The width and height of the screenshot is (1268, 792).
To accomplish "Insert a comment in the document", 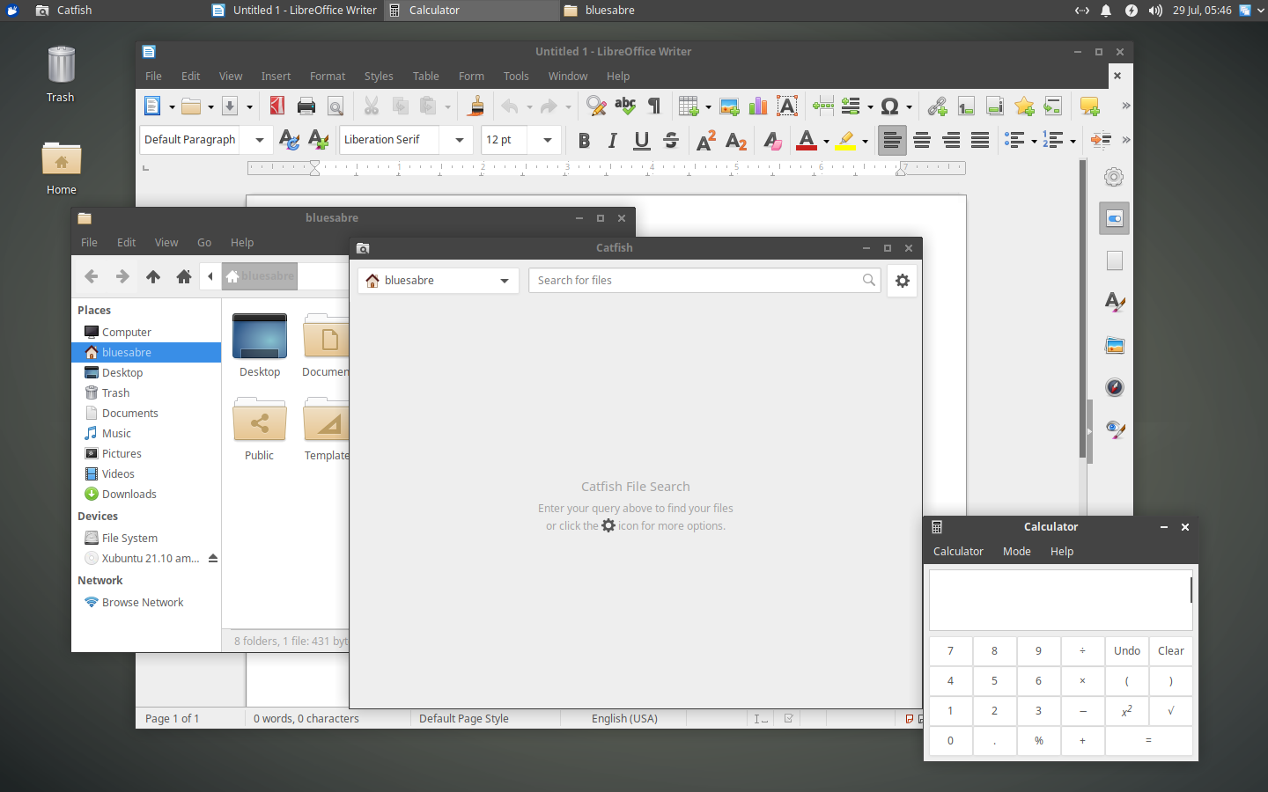I will (x=1089, y=106).
